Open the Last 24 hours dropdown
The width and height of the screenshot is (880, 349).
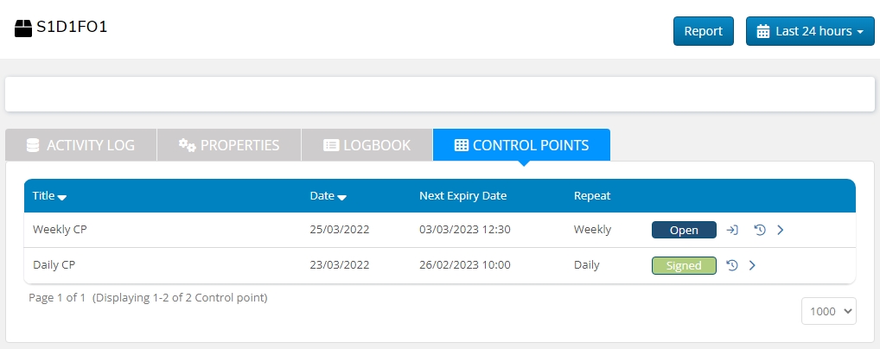pyautogui.click(x=810, y=31)
